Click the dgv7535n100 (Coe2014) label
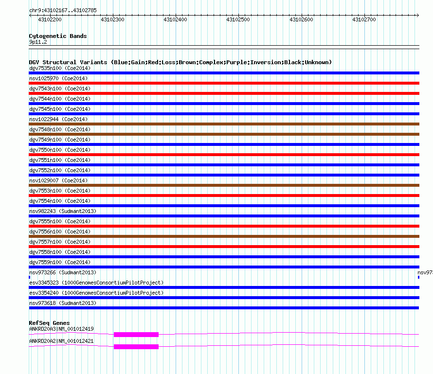Screen dimensions: 433x374 (60, 68)
